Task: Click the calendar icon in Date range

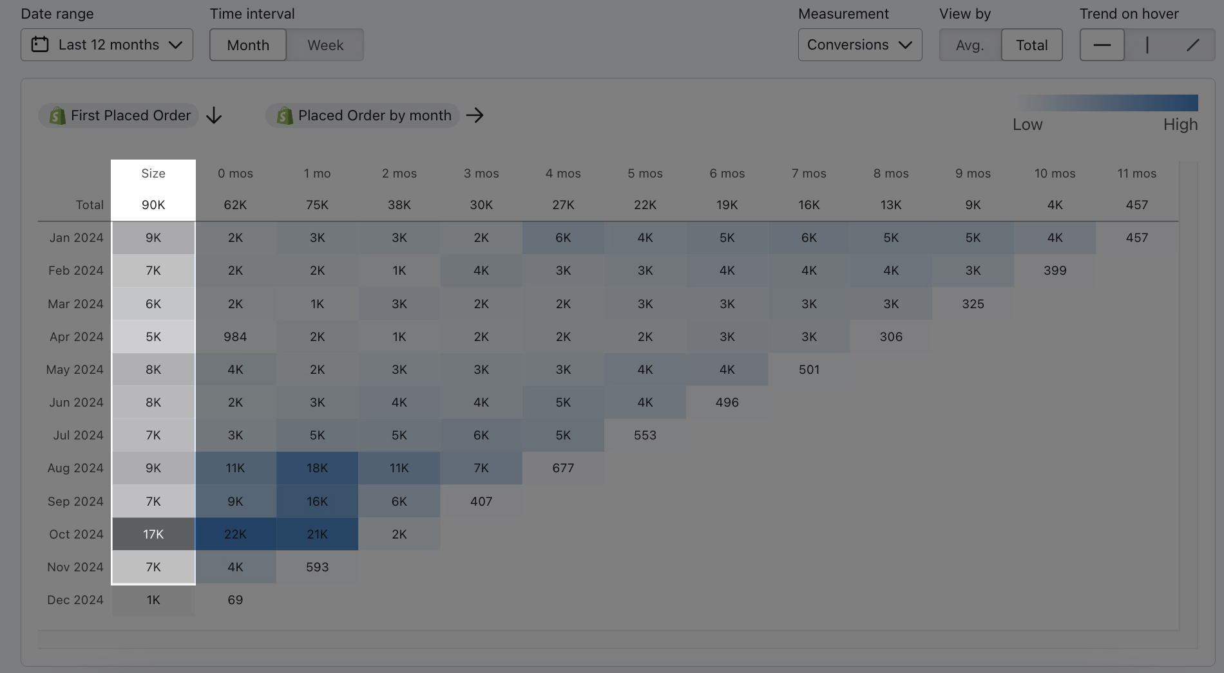Action: (x=40, y=44)
